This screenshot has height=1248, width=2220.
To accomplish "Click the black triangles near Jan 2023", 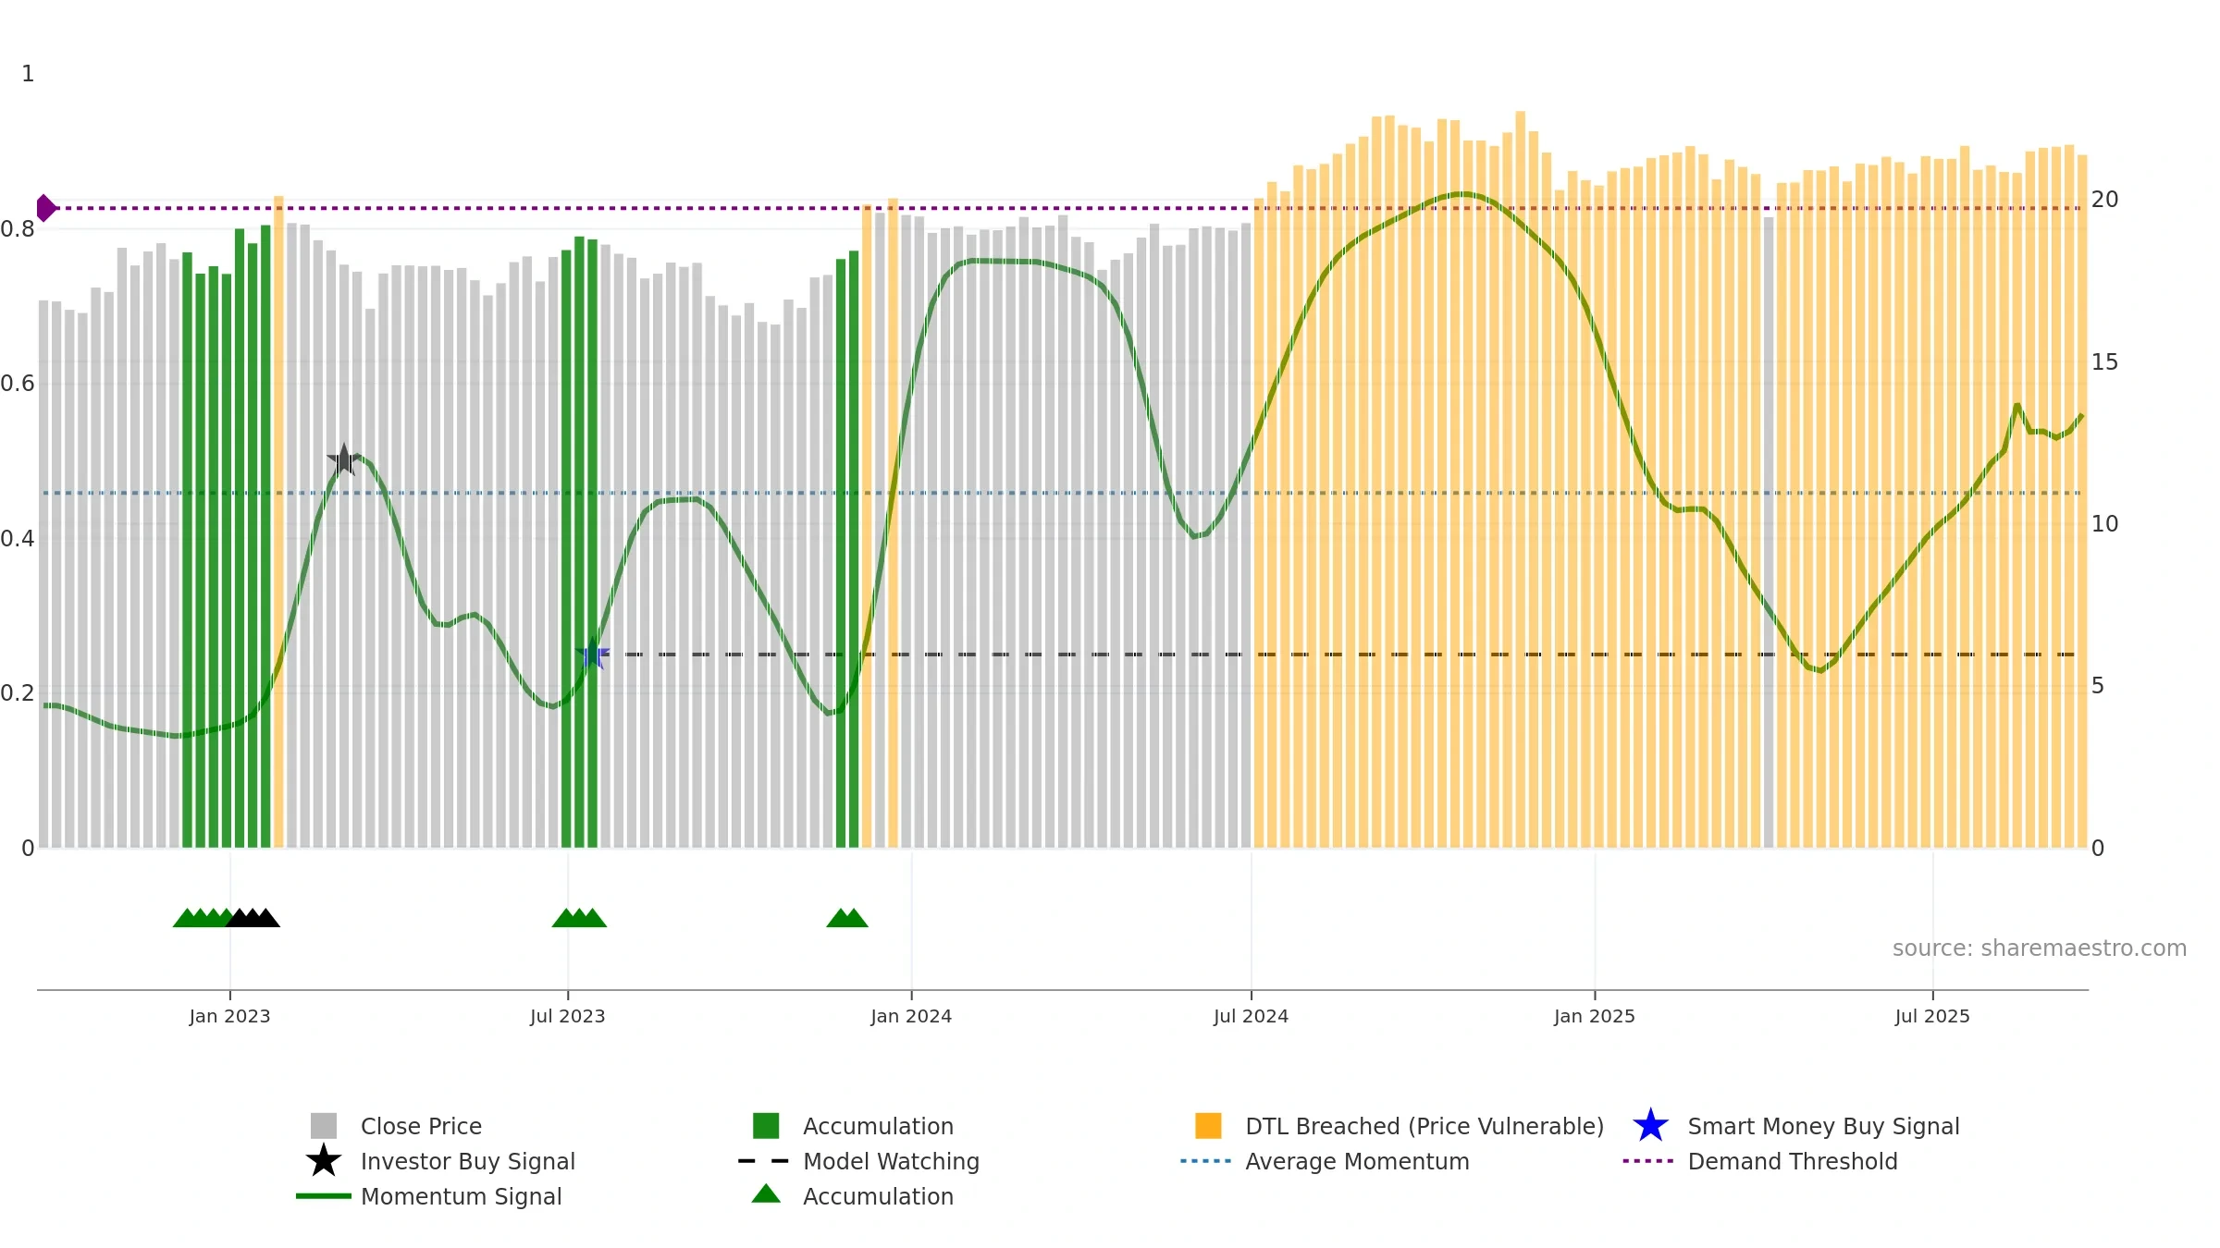I will [253, 917].
